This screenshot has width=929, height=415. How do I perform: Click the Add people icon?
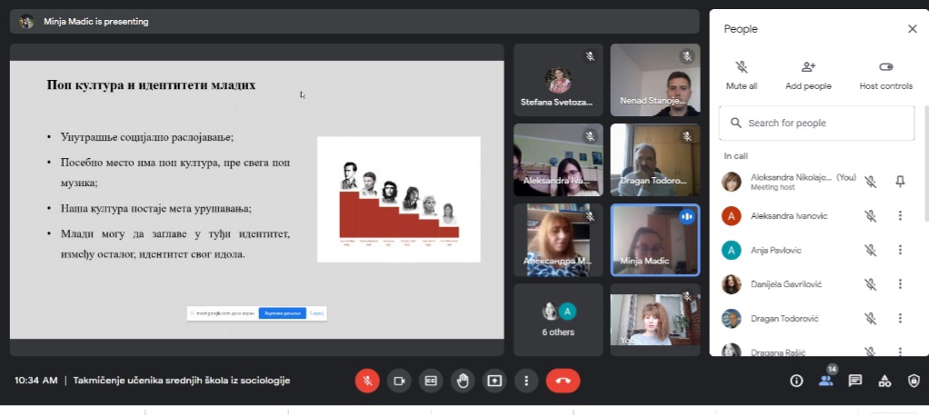point(808,74)
